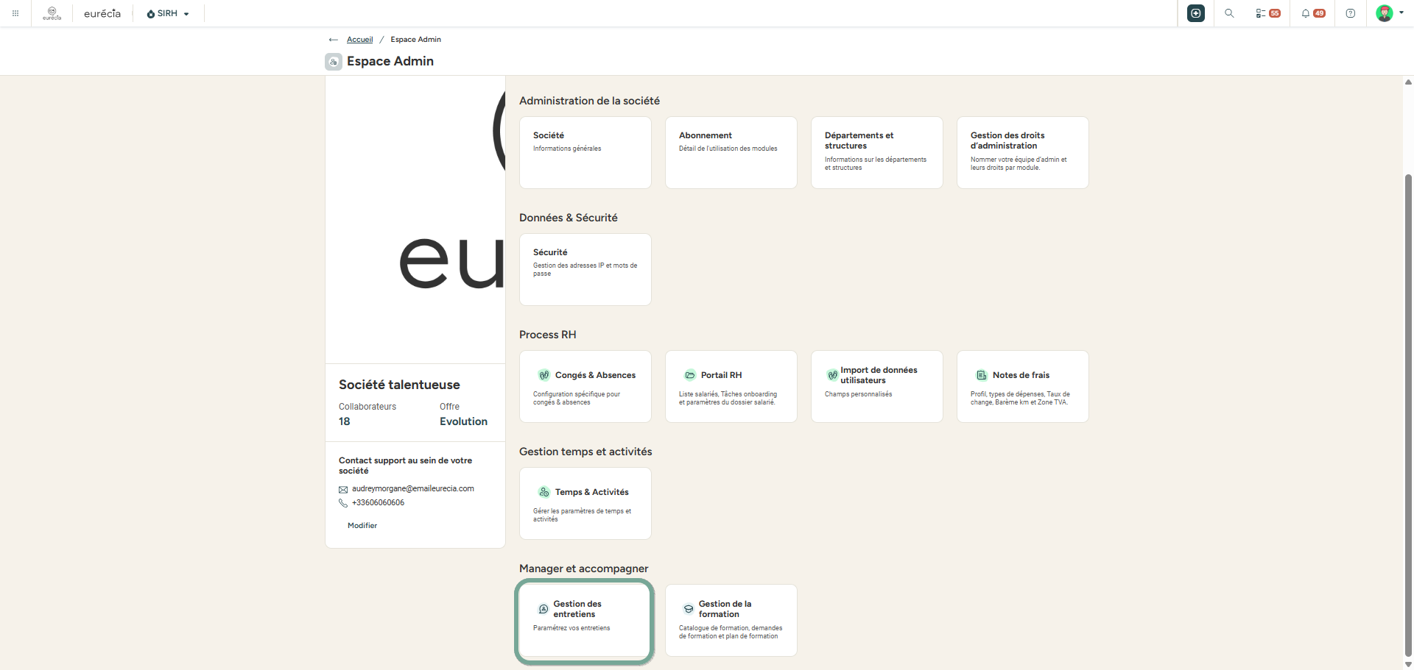This screenshot has width=1414, height=670.
Task: Click the Manager et accompagner heading
Action: pos(584,569)
